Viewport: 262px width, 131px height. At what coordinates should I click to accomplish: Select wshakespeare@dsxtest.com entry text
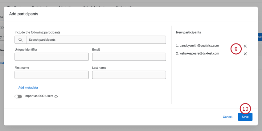tap(199, 53)
